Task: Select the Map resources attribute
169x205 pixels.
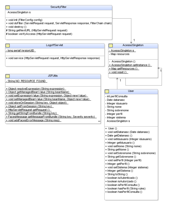Action: pyautogui.click(x=121, y=54)
